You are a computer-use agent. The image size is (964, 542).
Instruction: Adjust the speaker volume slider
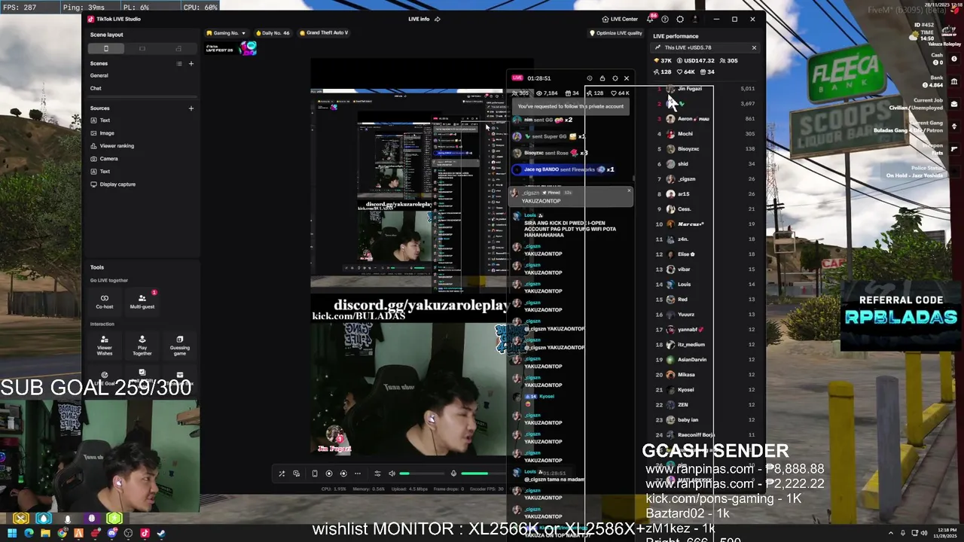coord(422,473)
